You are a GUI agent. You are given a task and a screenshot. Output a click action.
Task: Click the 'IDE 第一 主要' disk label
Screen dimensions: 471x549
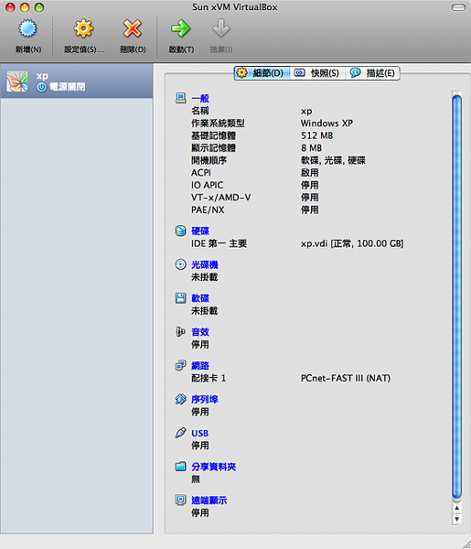pyautogui.click(x=219, y=243)
